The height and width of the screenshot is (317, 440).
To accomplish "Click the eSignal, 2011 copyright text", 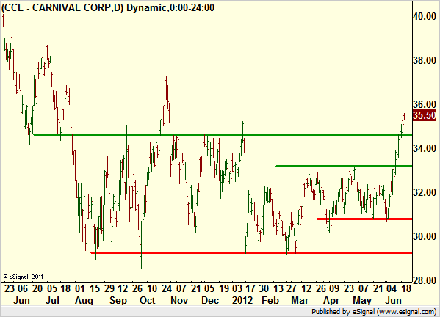I will [24, 277].
